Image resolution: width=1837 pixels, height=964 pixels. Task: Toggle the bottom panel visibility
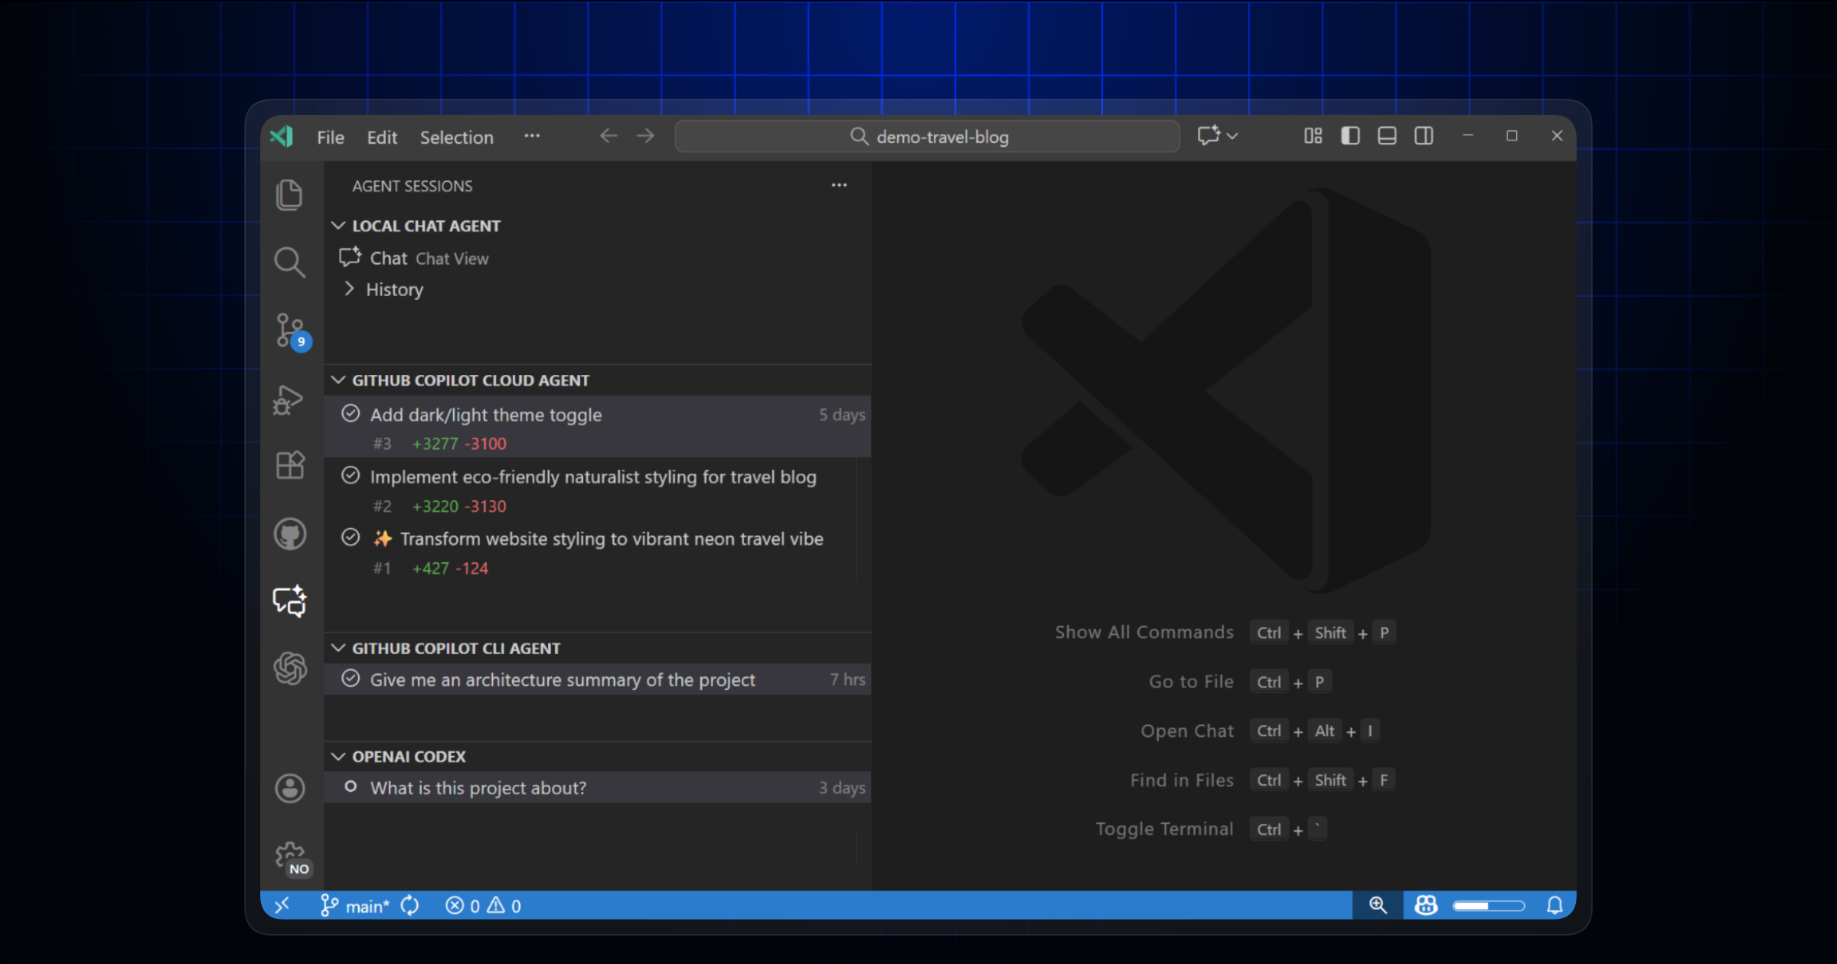(1387, 135)
